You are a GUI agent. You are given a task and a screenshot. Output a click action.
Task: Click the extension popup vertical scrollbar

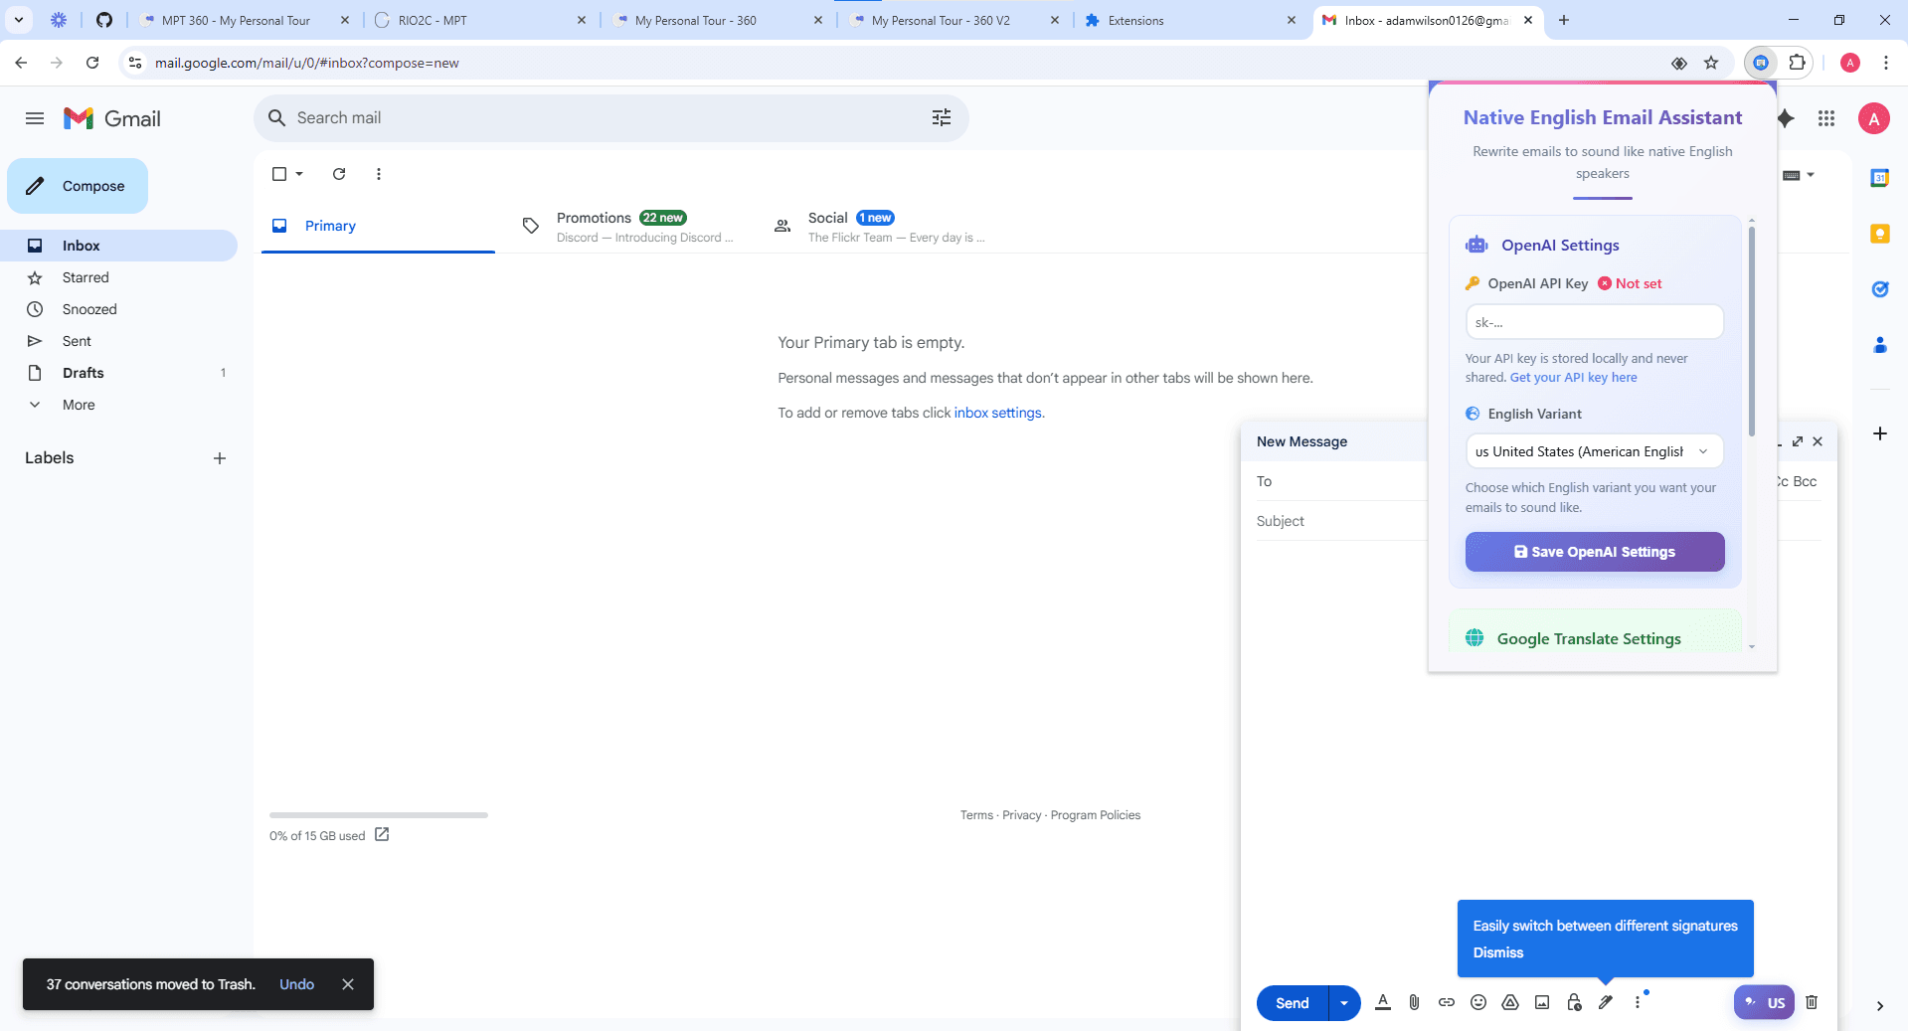tap(1751, 330)
